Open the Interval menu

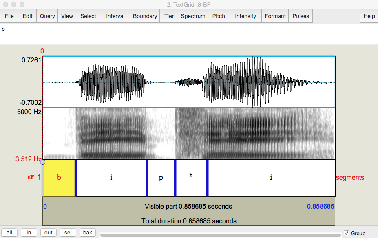coord(115,16)
